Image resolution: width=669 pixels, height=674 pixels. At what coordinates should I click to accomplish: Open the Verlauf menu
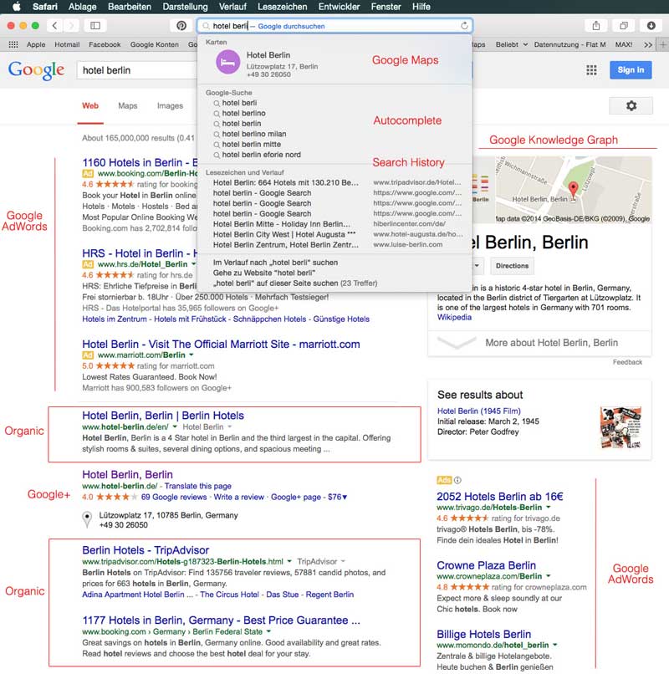232,7
